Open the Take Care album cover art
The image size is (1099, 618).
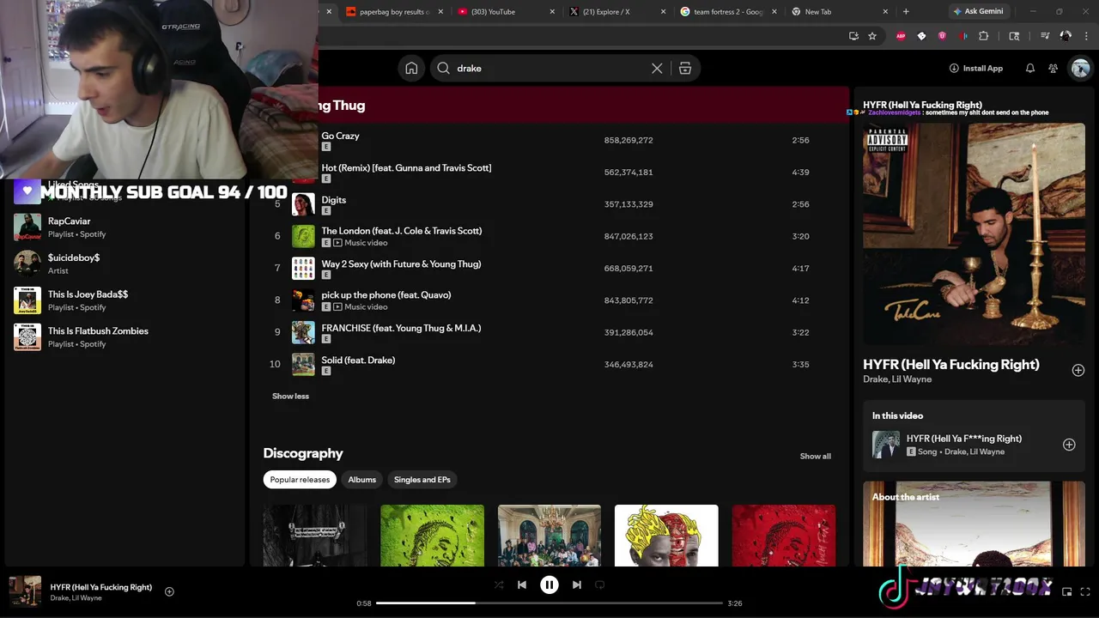[x=974, y=233]
